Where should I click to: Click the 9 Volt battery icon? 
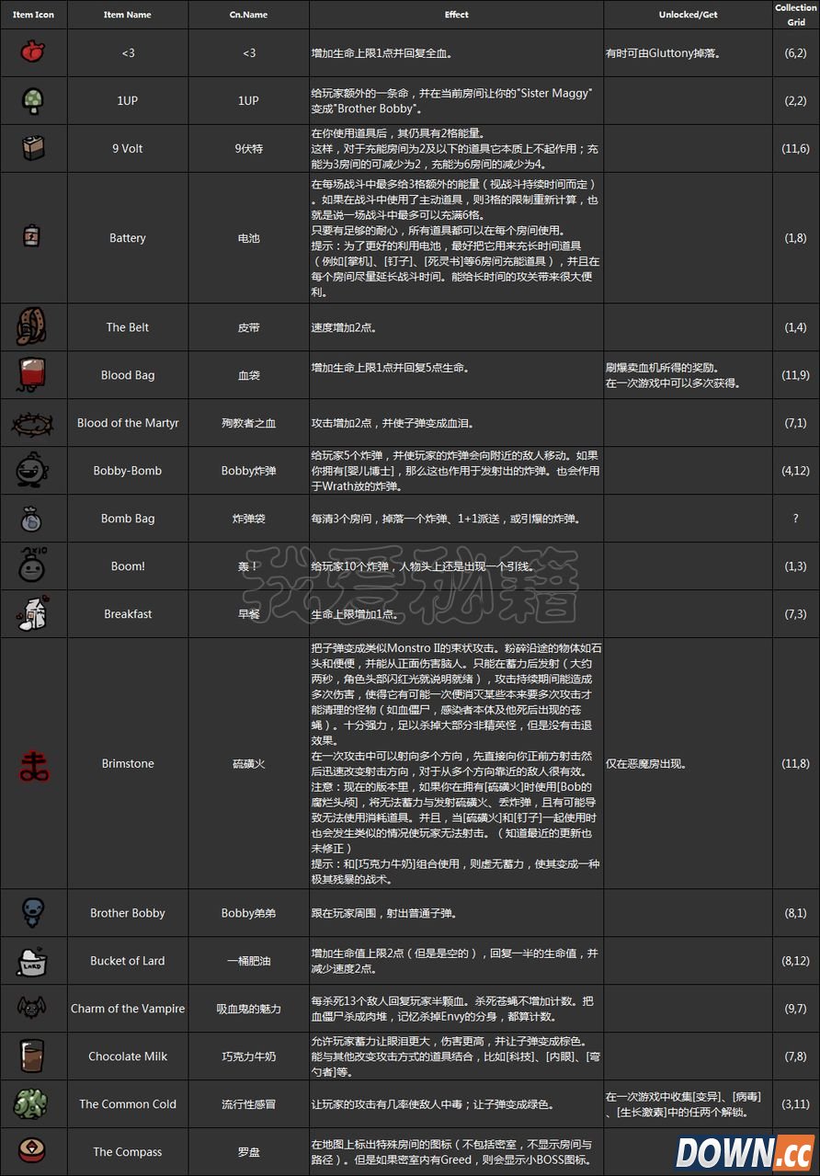click(x=33, y=148)
